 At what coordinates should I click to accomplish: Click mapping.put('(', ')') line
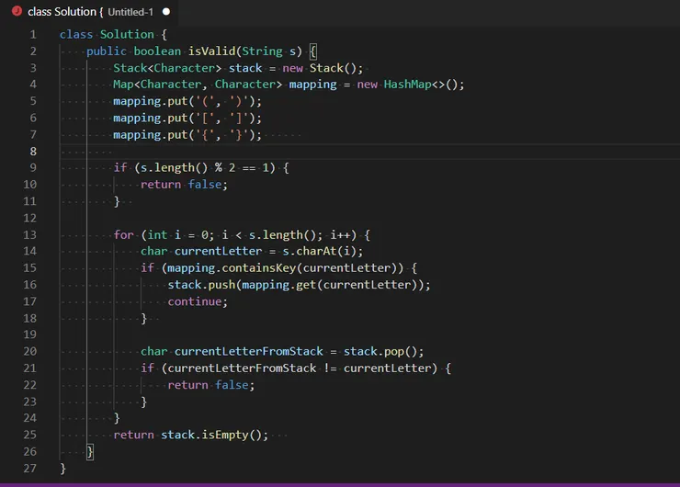187,101
